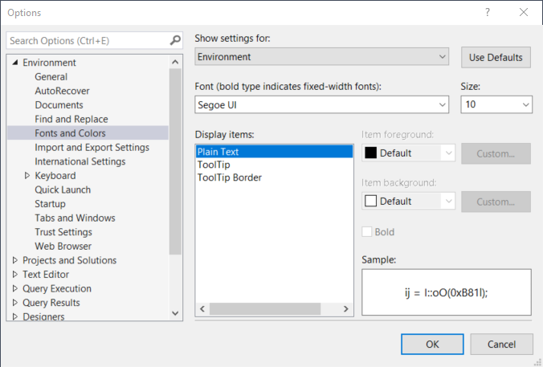Select ToolTip Border display item
The height and width of the screenshot is (367, 543).
click(x=229, y=177)
